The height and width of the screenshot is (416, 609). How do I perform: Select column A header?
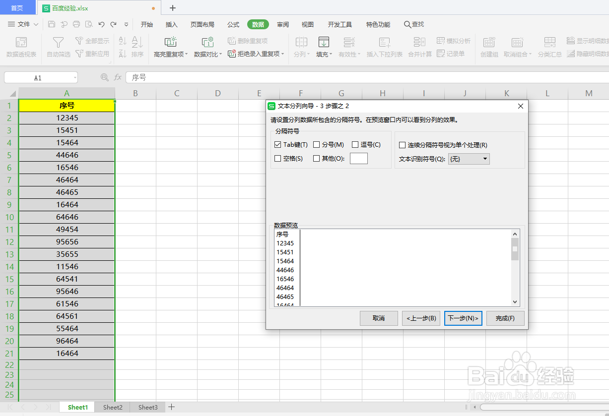[67, 93]
